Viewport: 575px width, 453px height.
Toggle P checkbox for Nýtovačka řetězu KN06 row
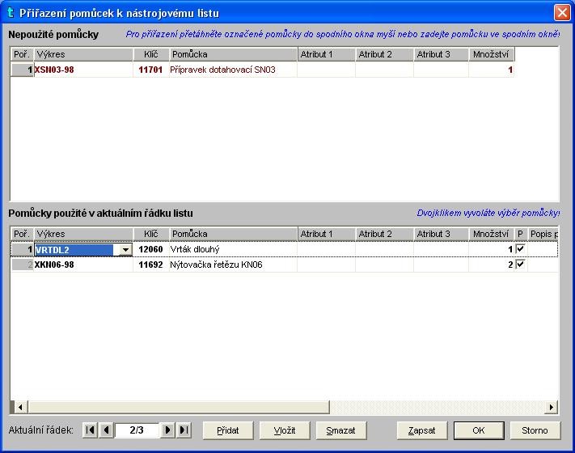click(520, 264)
